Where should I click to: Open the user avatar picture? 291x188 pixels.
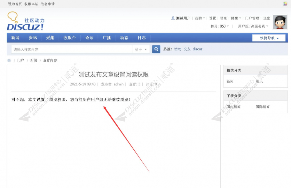pos(280,22)
